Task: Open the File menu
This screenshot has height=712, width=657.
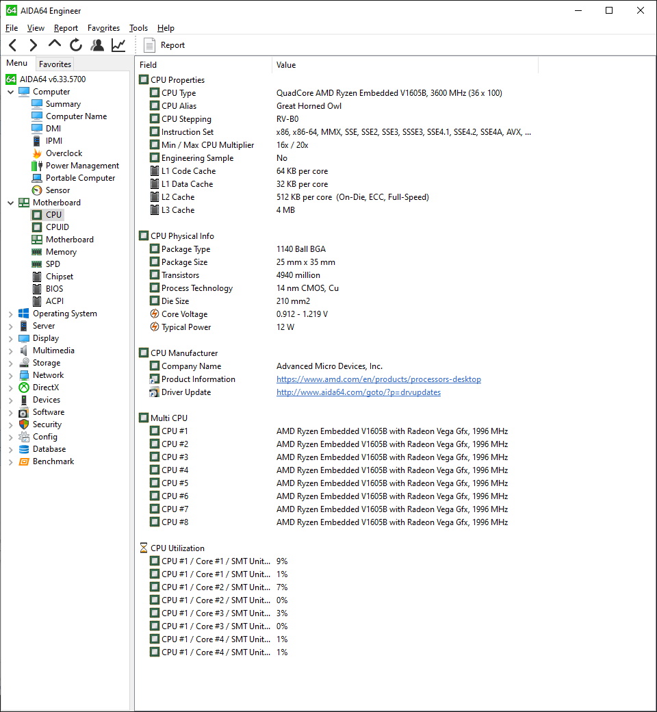Action: [12, 28]
